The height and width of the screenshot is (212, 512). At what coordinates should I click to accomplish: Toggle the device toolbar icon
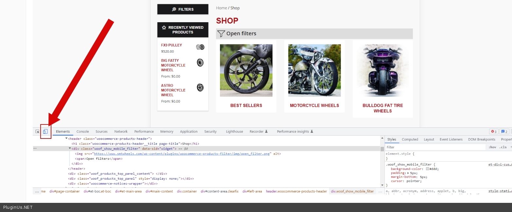[x=46, y=131]
